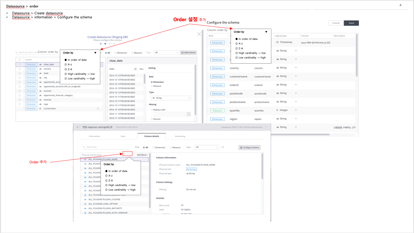The height and width of the screenshot is (233, 414).
Task: Open logical type dropdown in quantity row
Action: coord(296,110)
